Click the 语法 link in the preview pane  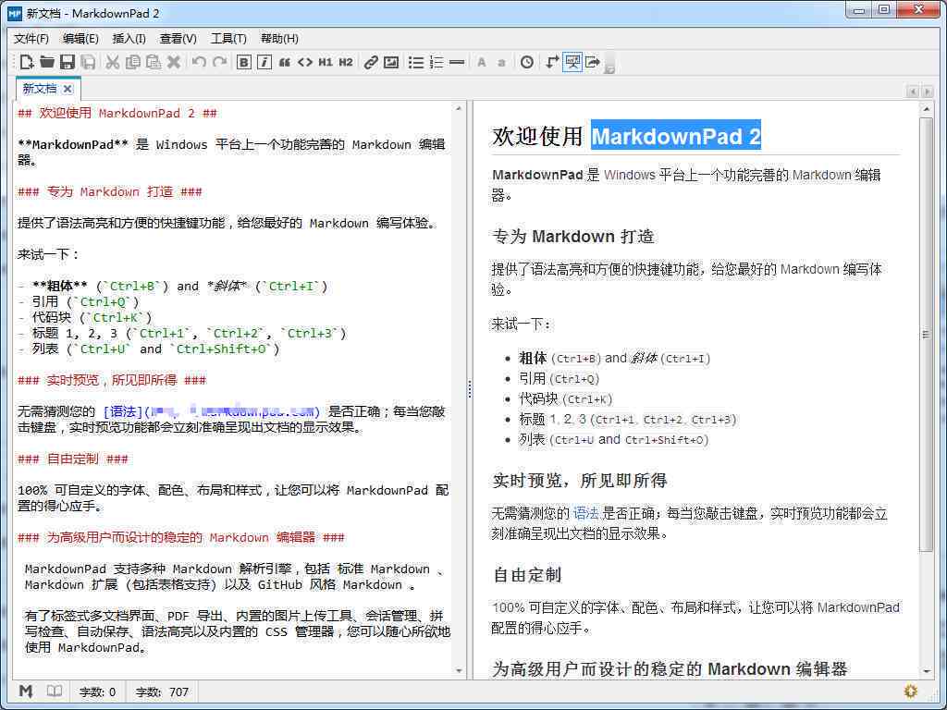(x=585, y=514)
